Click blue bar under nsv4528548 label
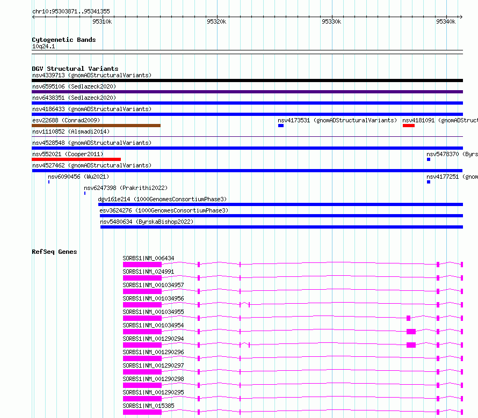 [247, 148]
